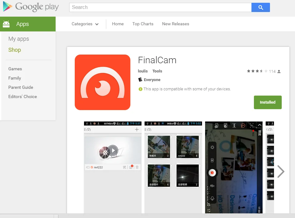This screenshot has width=295, height=218.
Task: Click play button in first screenshot
Action: (x=113, y=150)
